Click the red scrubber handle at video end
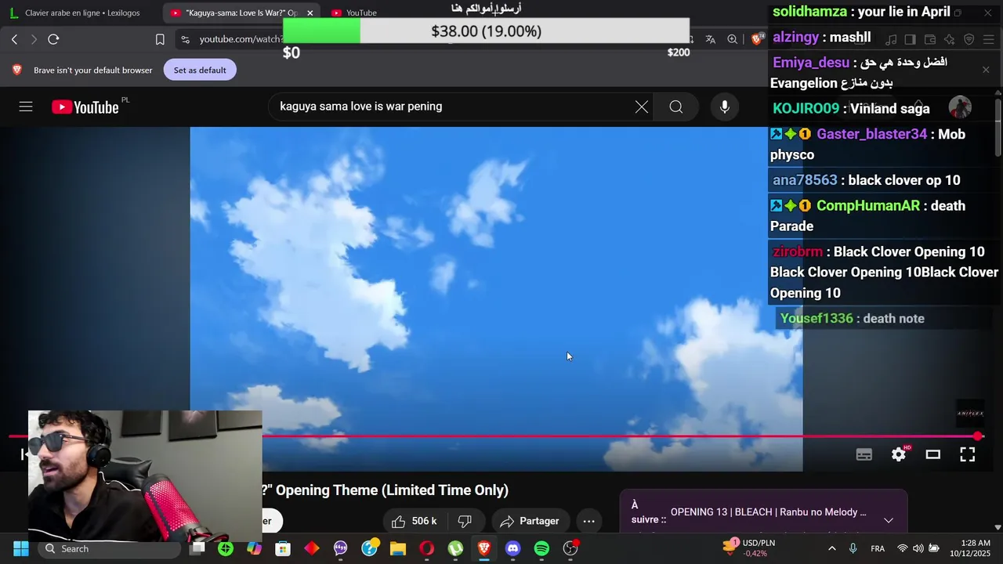 point(978,436)
